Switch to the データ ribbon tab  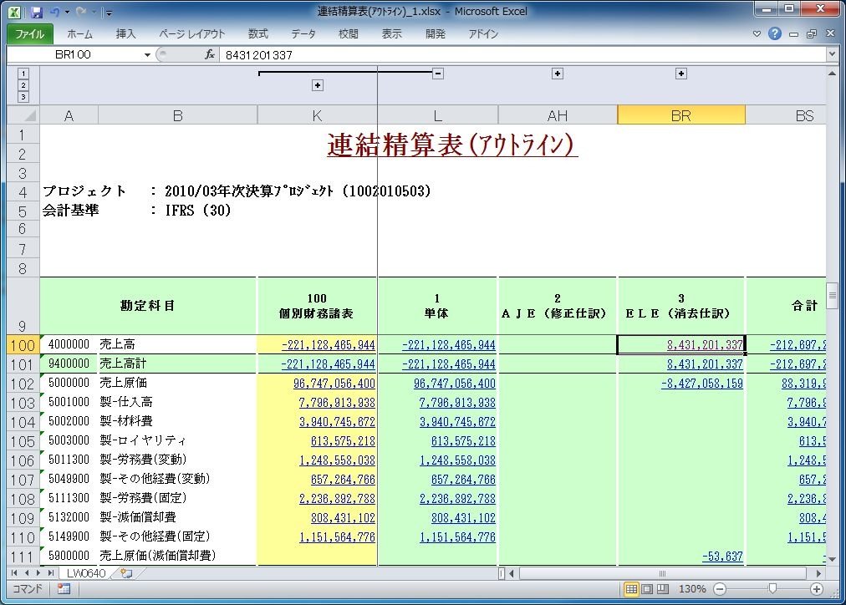[x=303, y=34]
